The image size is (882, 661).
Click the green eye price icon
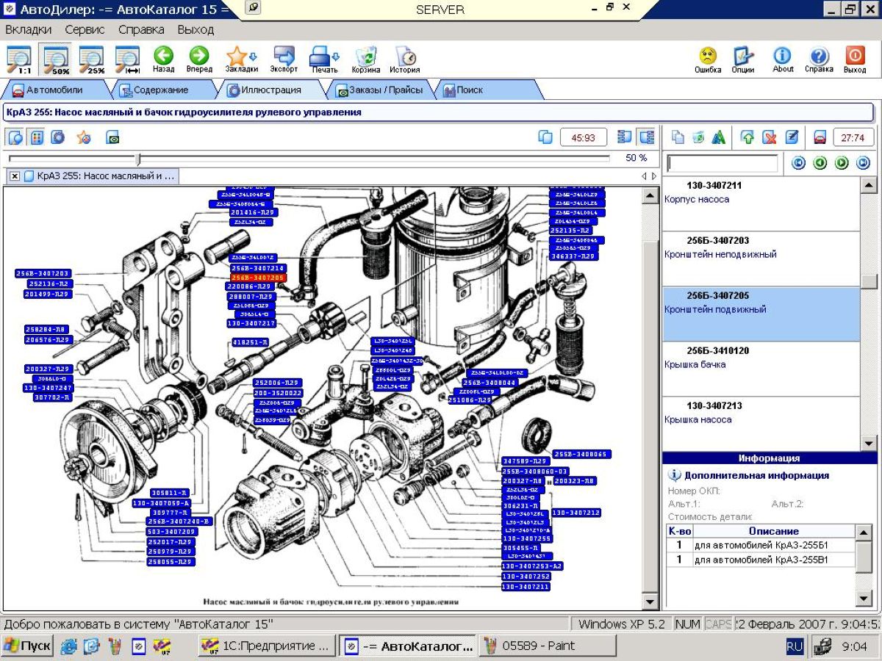tap(112, 137)
